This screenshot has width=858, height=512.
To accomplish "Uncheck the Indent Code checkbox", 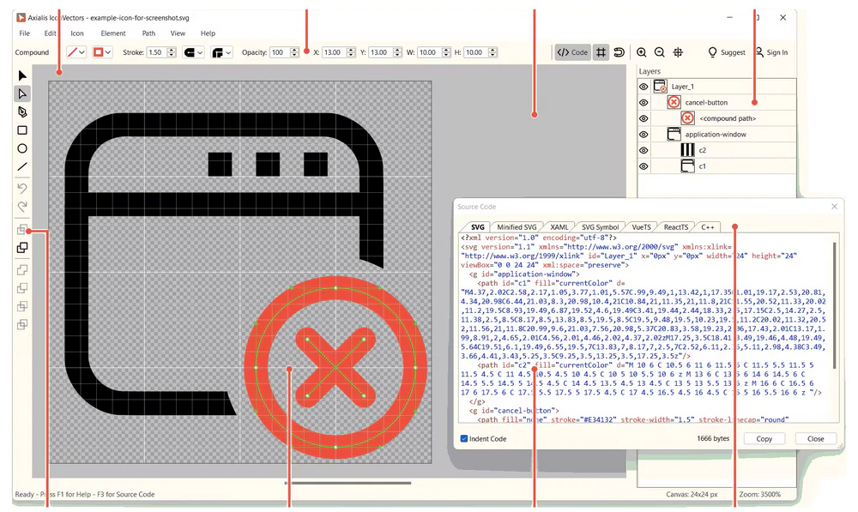I will (464, 438).
